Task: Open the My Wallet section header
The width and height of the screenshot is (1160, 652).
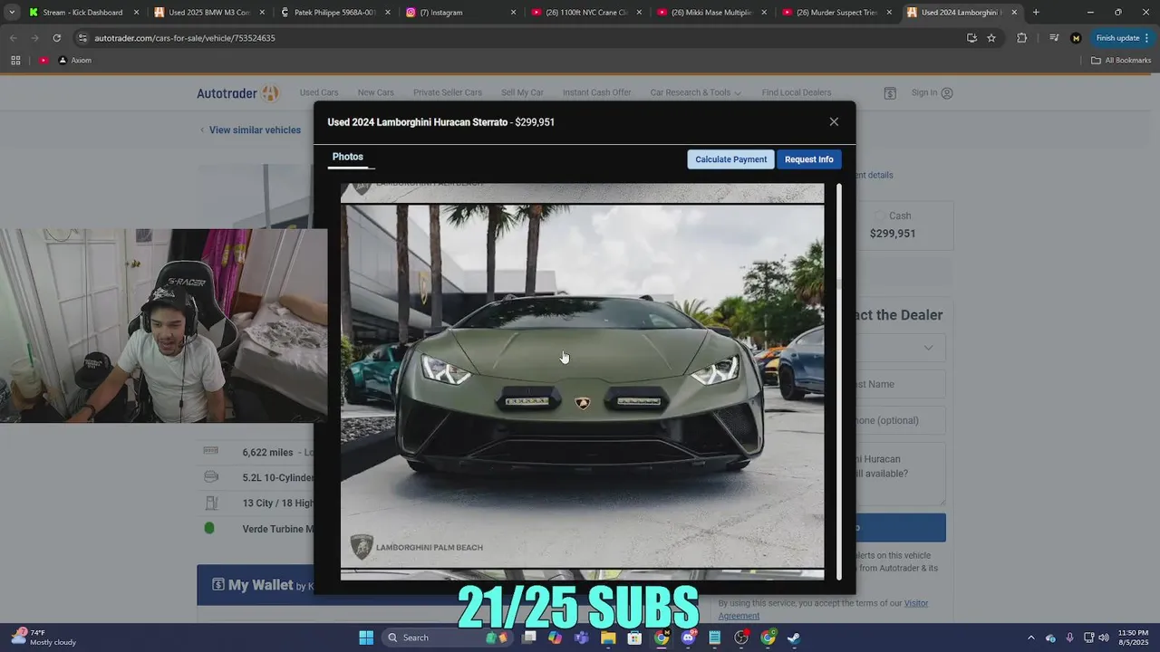Action: point(256,585)
